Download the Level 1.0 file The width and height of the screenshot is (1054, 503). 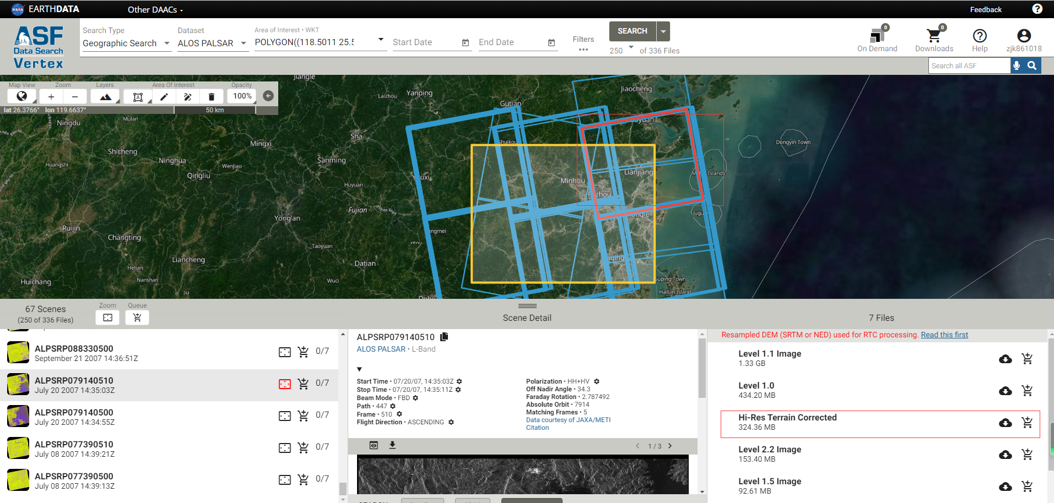(x=1005, y=391)
